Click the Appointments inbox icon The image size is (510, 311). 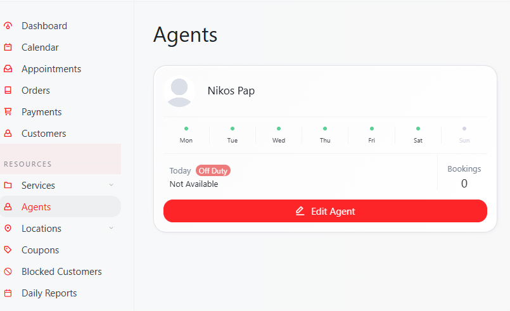pyautogui.click(x=8, y=69)
